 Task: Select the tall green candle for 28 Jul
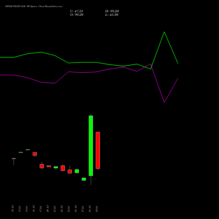91,146
